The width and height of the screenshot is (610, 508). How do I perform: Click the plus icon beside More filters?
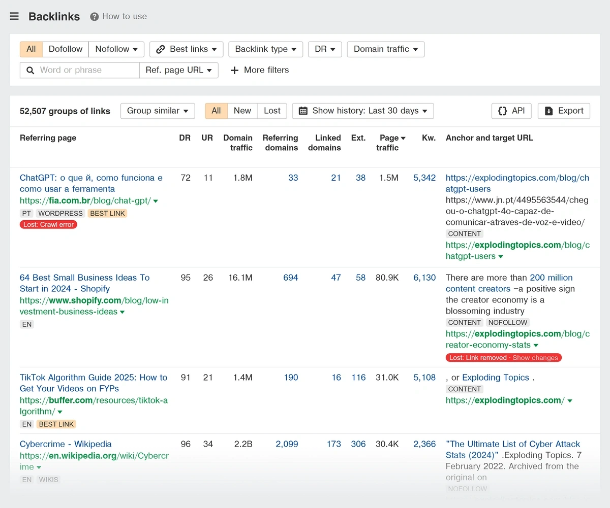(x=234, y=71)
